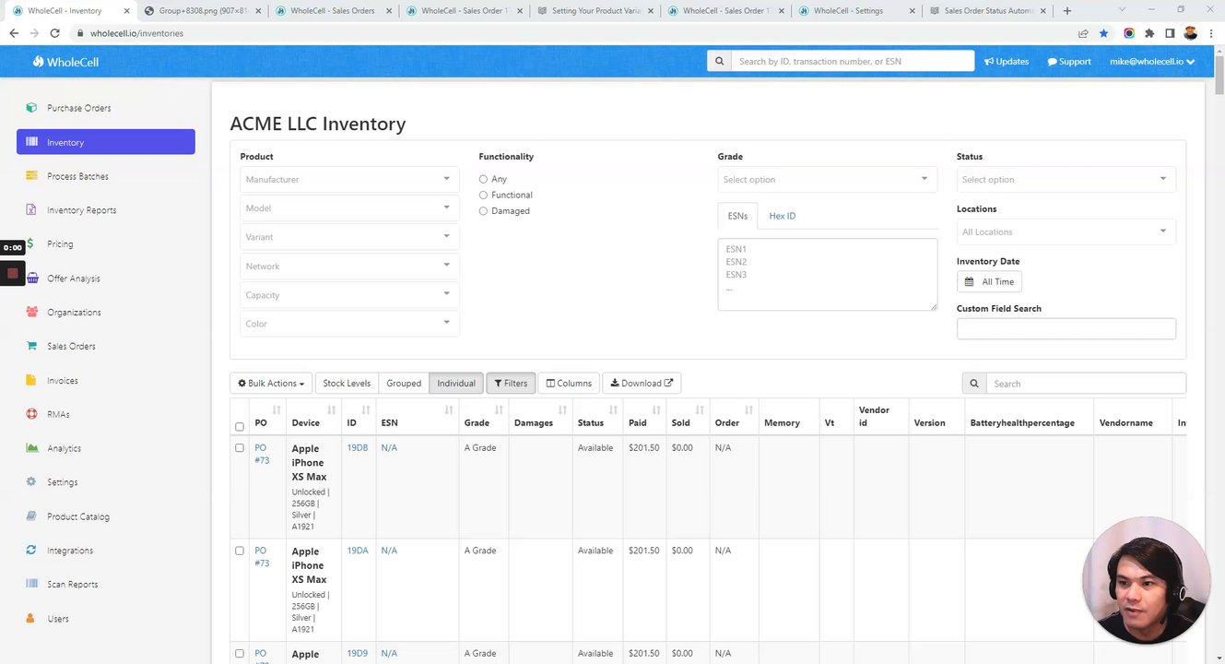Image resolution: width=1225 pixels, height=664 pixels.
Task: Go to Pricing via its dollar icon
Action: pos(31,244)
